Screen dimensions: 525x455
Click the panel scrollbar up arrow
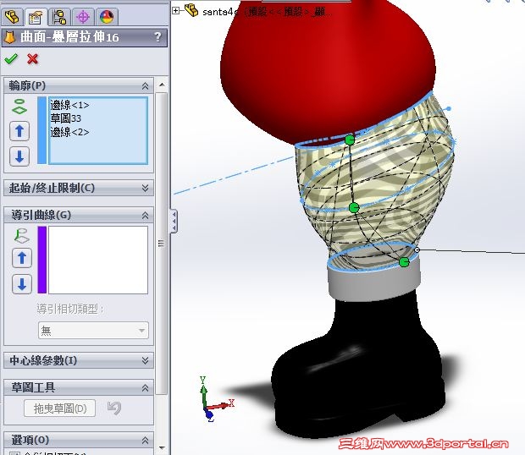click(x=162, y=85)
